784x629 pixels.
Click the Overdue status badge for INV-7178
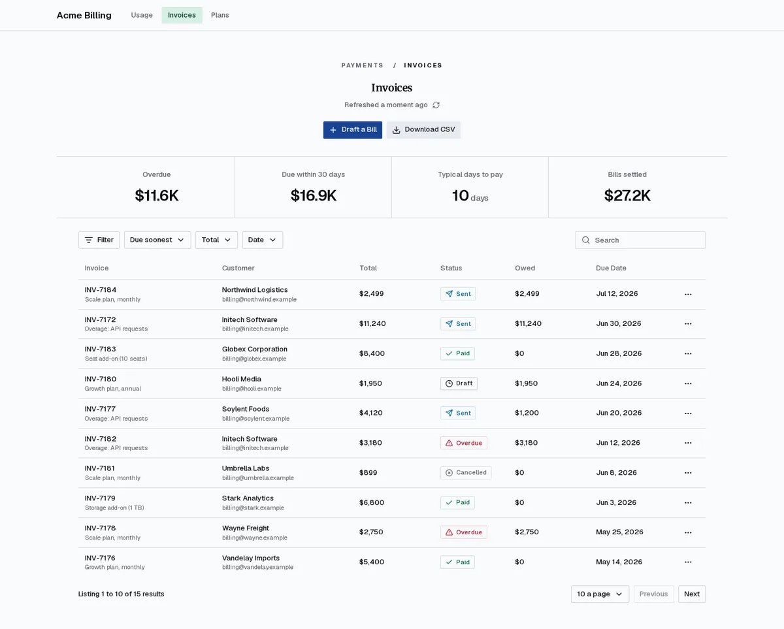pyautogui.click(x=464, y=532)
